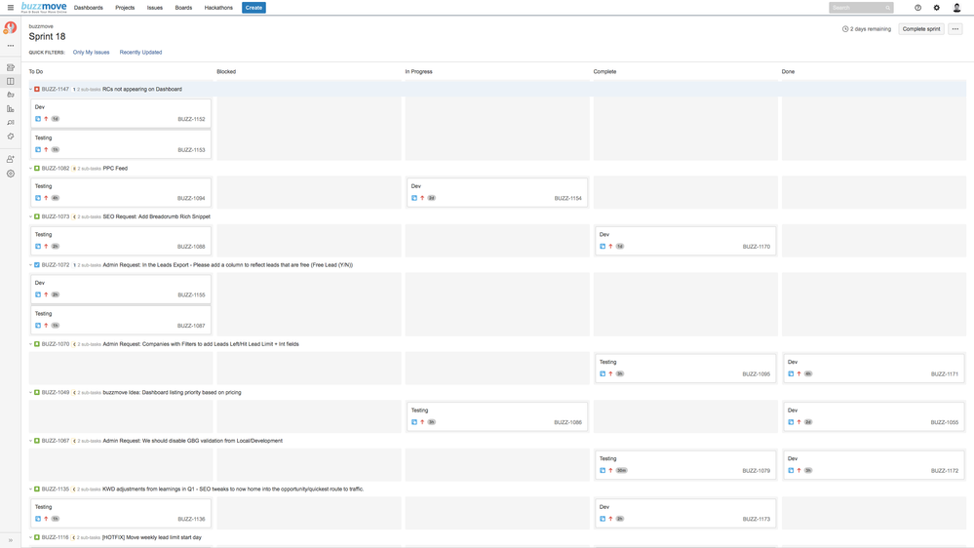This screenshot has width=974, height=548.
Task: Open issue BUZZ-1170 key link
Action: [x=756, y=247]
